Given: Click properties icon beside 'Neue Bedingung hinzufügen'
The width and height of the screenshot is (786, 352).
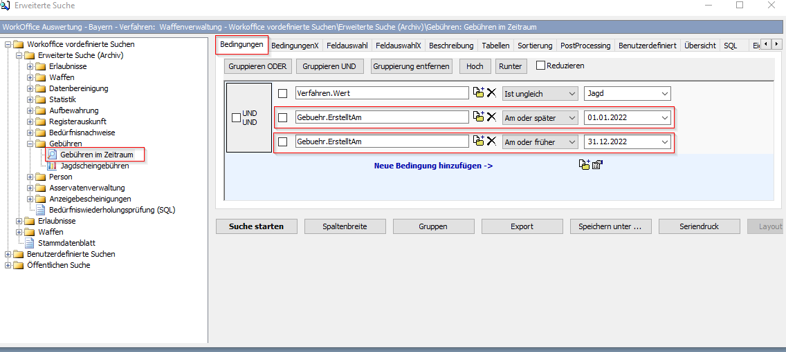Looking at the screenshot, I should [598, 165].
